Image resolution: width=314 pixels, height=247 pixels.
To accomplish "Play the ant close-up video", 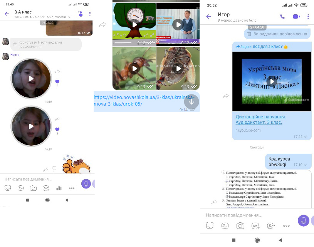I will click(x=134, y=69).
